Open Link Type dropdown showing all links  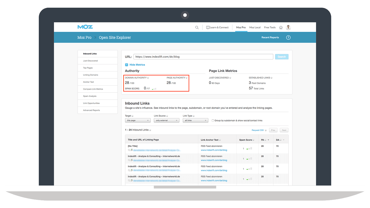(x=196, y=120)
